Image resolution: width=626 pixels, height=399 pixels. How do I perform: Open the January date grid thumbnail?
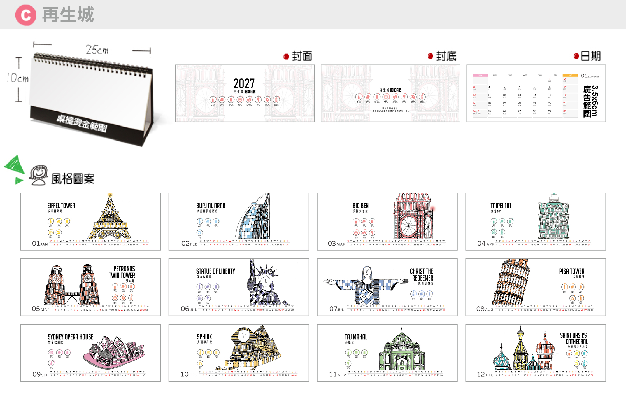tap(536, 93)
